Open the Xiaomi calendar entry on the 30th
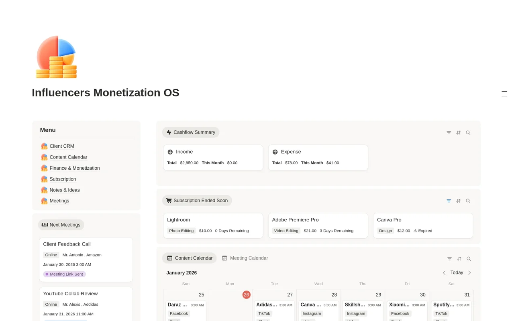The image size is (514, 321). [407, 311]
